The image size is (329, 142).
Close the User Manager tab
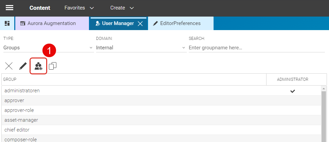[x=140, y=24]
